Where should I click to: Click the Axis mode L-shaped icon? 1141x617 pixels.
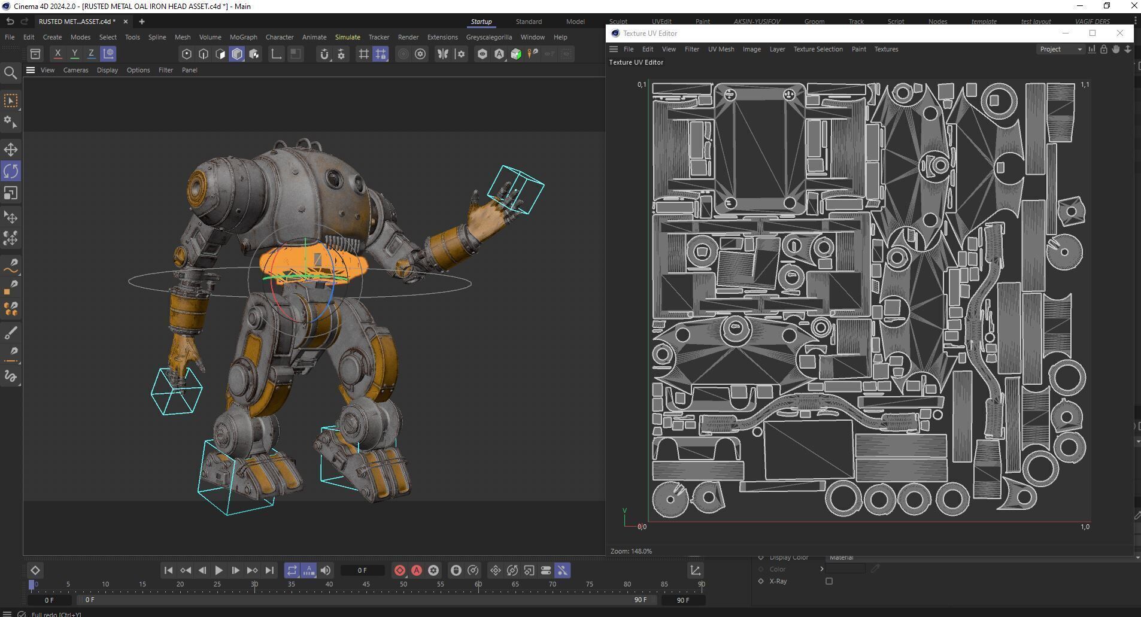coord(276,54)
